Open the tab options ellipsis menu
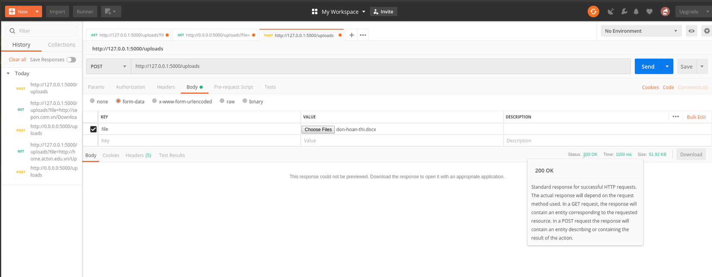This screenshot has width=712, height=277. tap(363, 35)
